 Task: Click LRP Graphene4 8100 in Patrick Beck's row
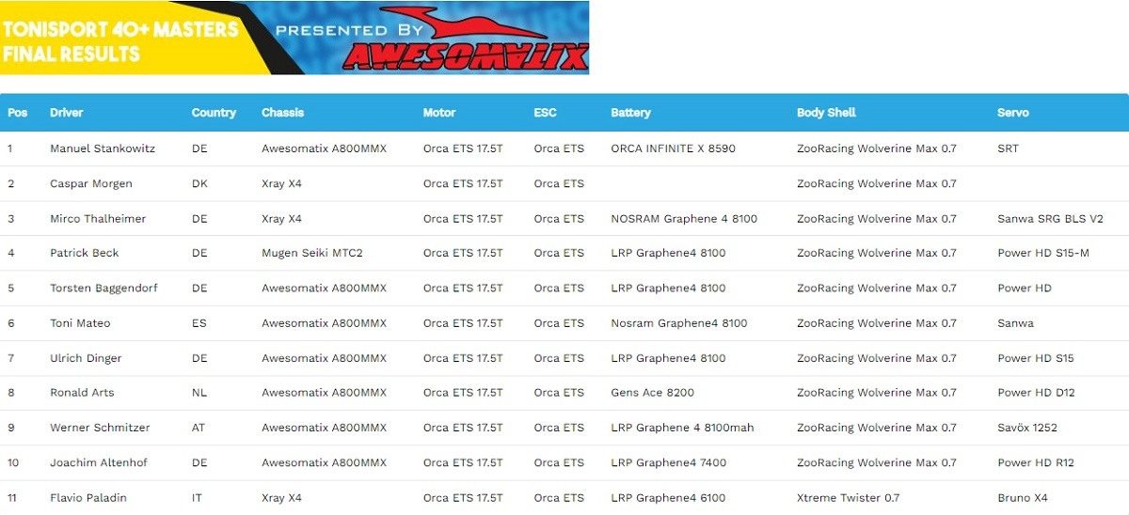(668, 253)
